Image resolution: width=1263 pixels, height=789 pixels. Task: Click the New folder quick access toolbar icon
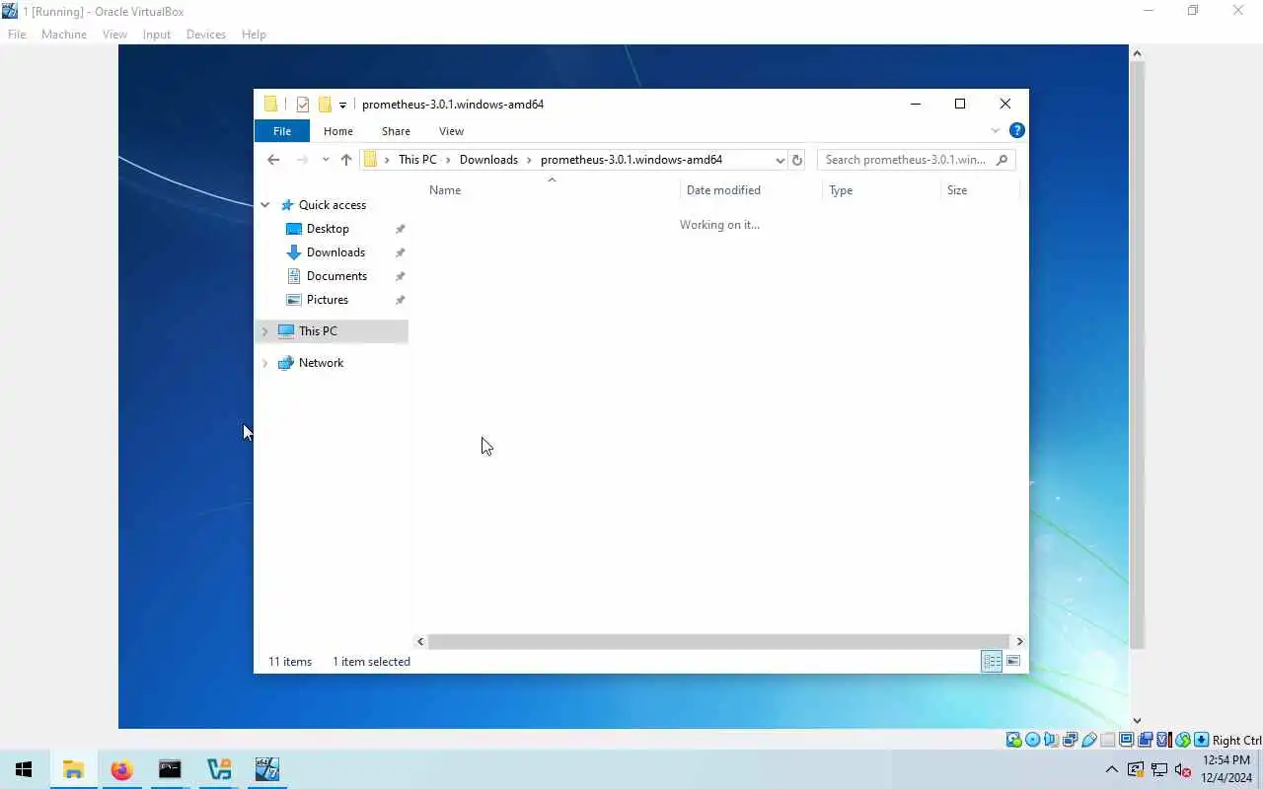[325, 105]
